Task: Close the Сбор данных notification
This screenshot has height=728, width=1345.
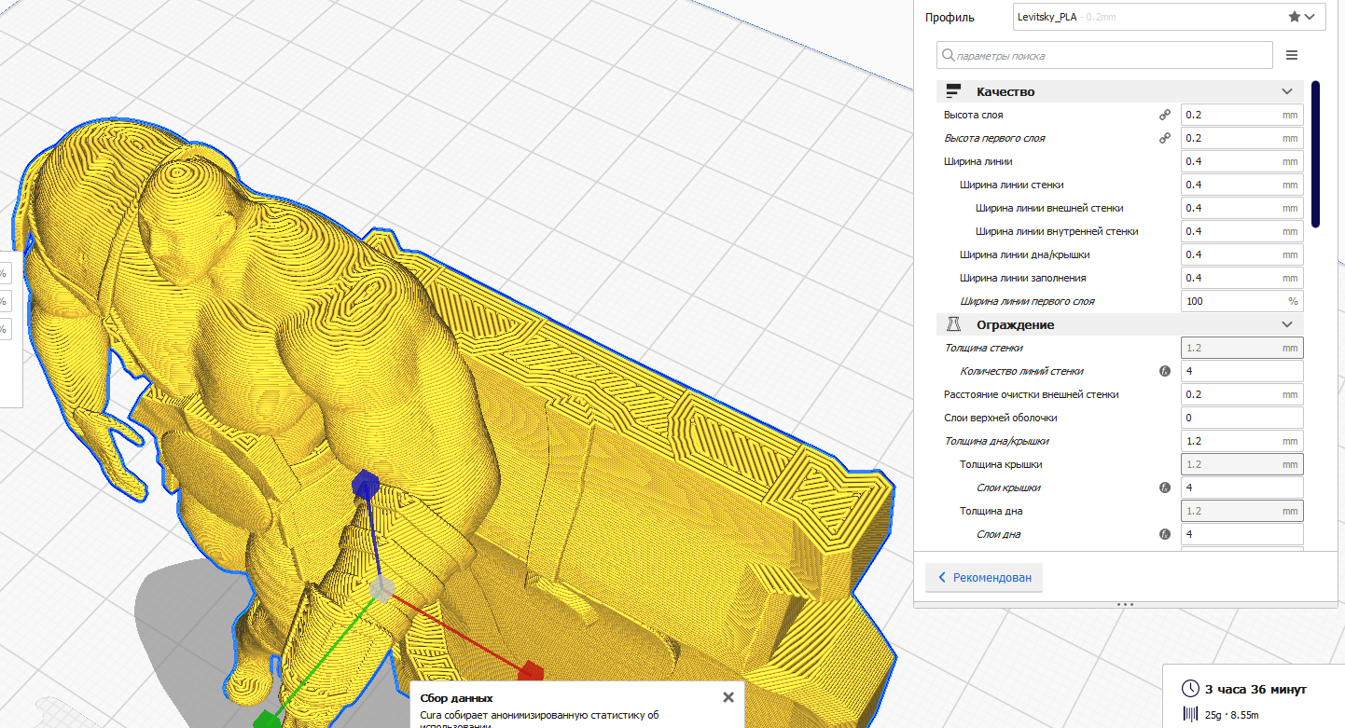Action: tap(728, 697)
